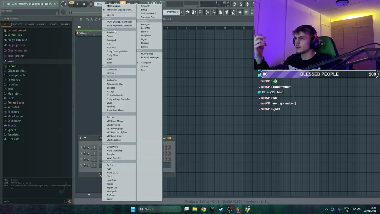This screenshot has height=214, width=380.
Task: Expand the Sliced audio folder
Action: (x=15, y=116)
